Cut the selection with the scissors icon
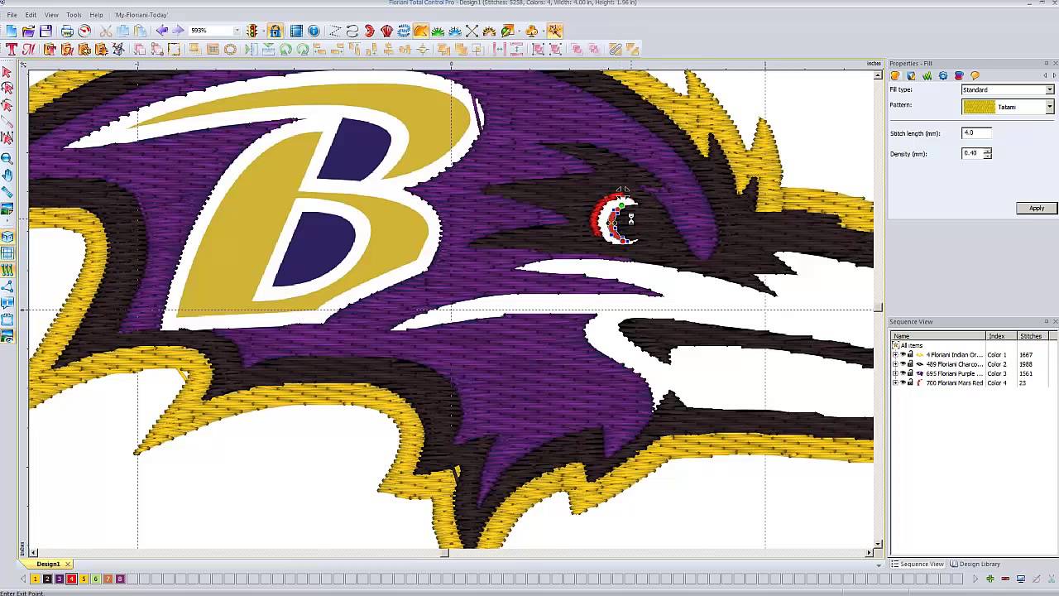 [x=106, y=31]
